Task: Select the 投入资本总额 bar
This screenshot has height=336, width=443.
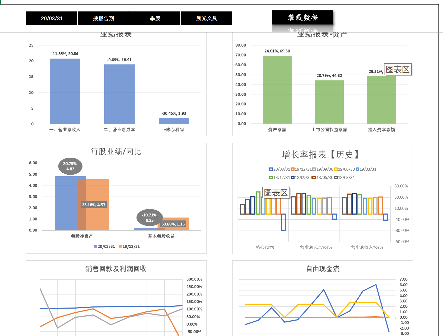Action: click(x=381, y=100)
